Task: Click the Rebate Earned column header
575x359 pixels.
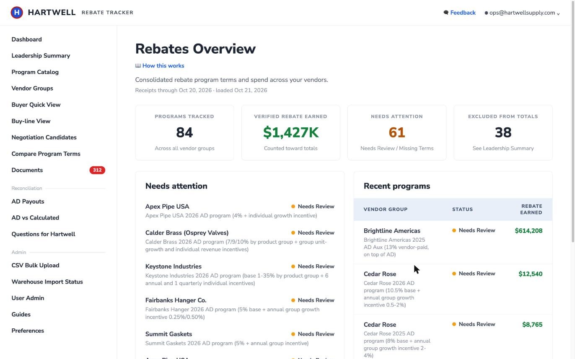Action: 531,209
